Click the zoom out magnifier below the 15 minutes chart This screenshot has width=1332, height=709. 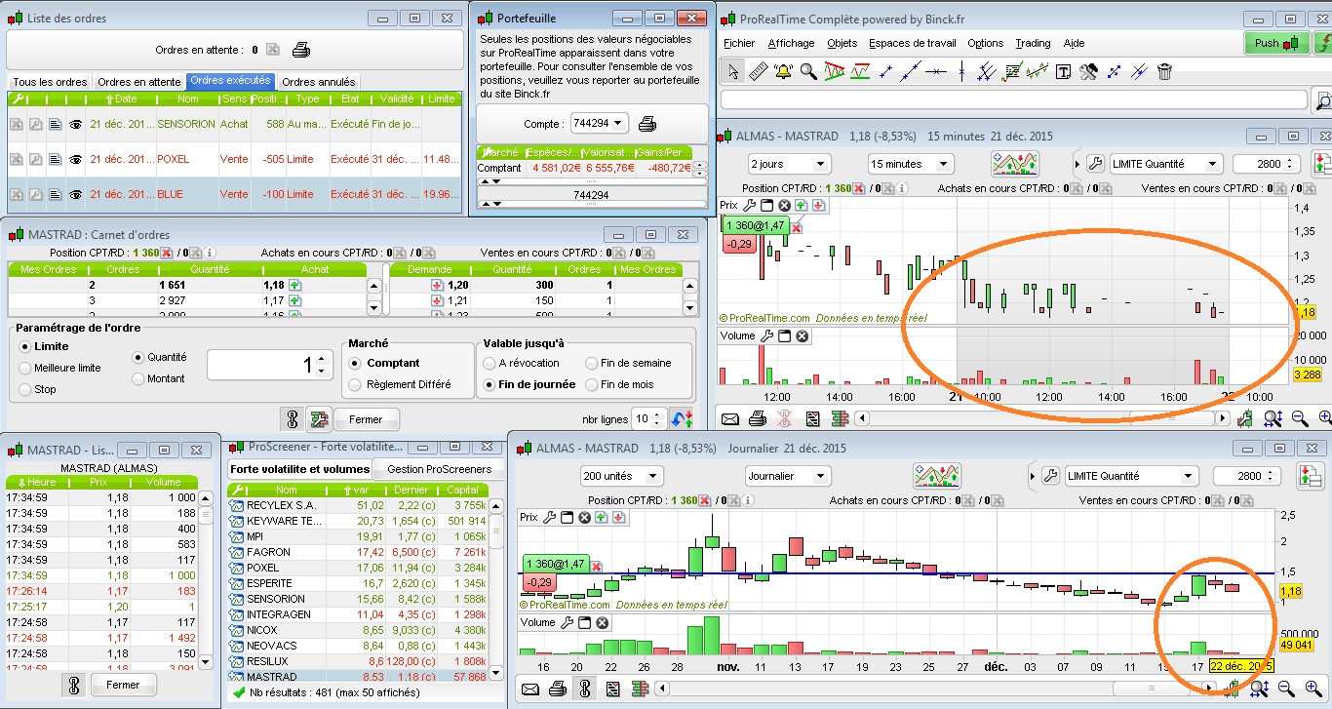pyautogui.click(x=1300, y=419)
